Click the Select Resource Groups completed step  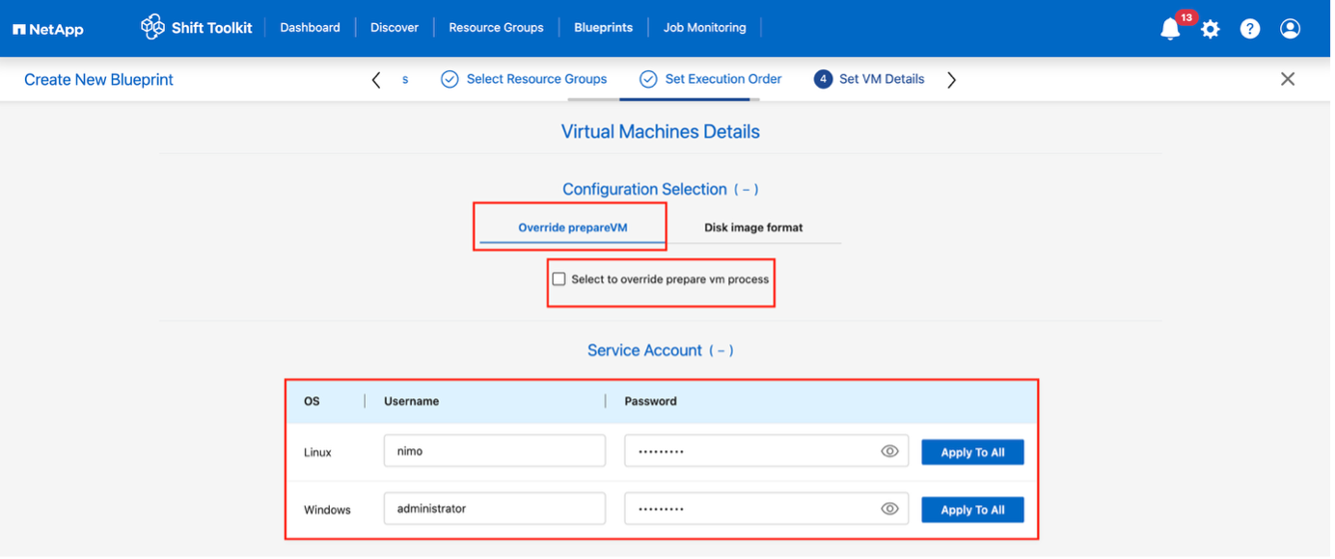[536, 78]
